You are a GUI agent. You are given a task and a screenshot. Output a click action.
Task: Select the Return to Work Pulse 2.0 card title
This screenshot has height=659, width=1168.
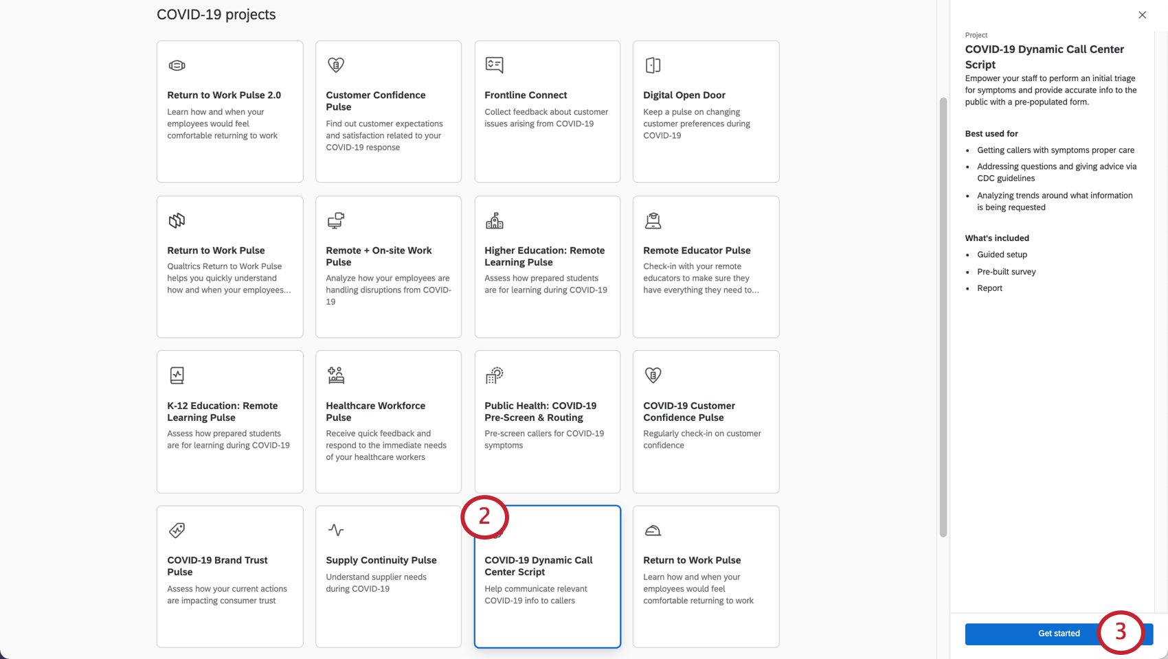(224, 95)
